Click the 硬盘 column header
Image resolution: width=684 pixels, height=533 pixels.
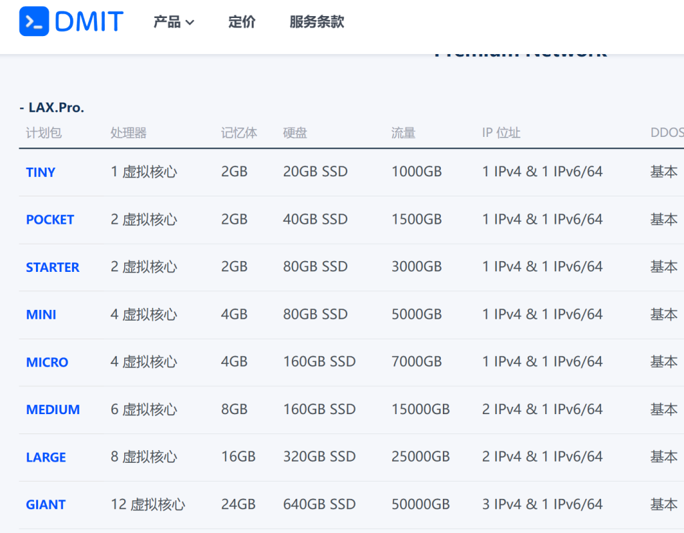coord(295,133)
